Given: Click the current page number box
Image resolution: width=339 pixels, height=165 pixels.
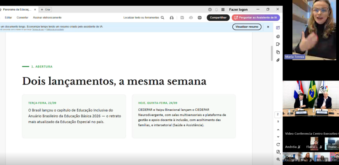Looking at the screenshot, I should (x=278, y=114).
